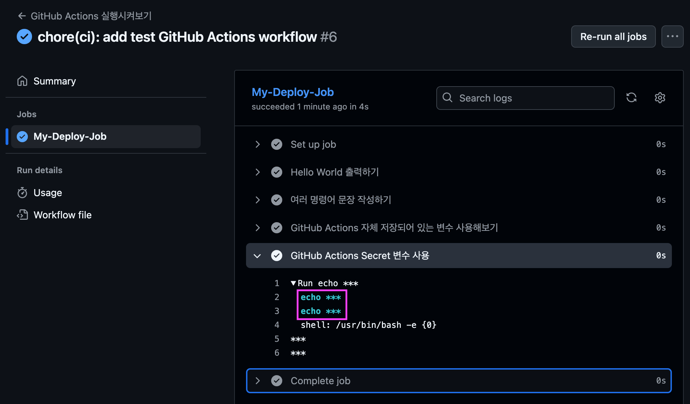Open the My-Deploy-Job heading link
Image resolution: width=690 pixels, height=404 pixels.
292,92
